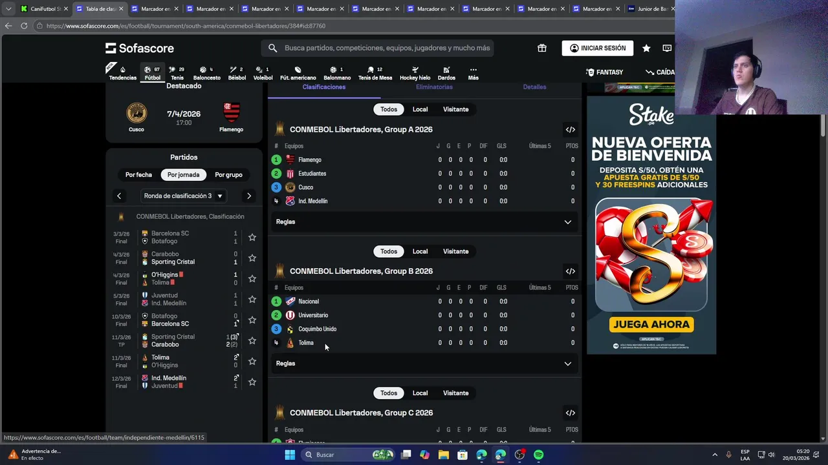Click INICIAR SESIÓN button
The width and height of the screenshot is (828, 465).
pos(598,48)
